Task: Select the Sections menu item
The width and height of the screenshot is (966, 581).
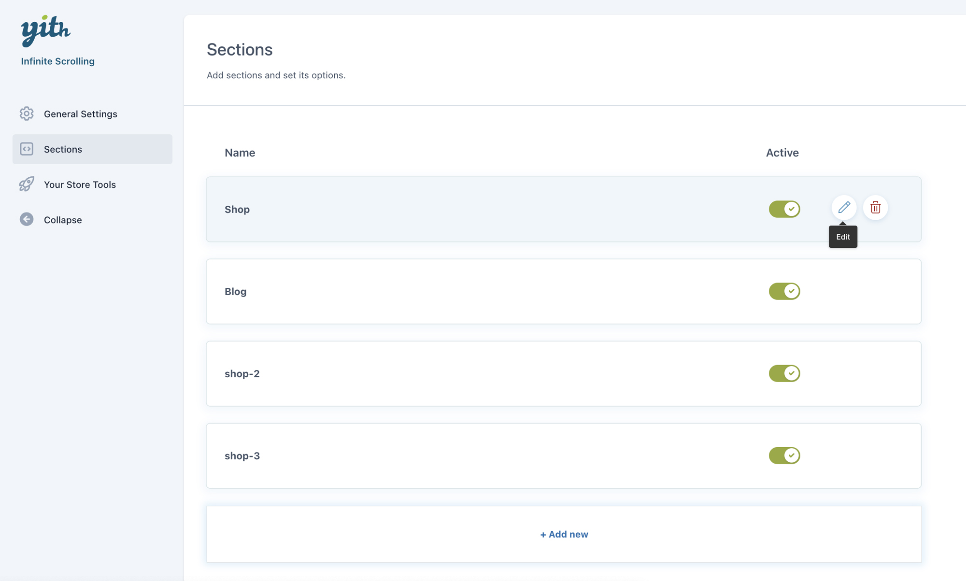Action: [x=63, y=149]
